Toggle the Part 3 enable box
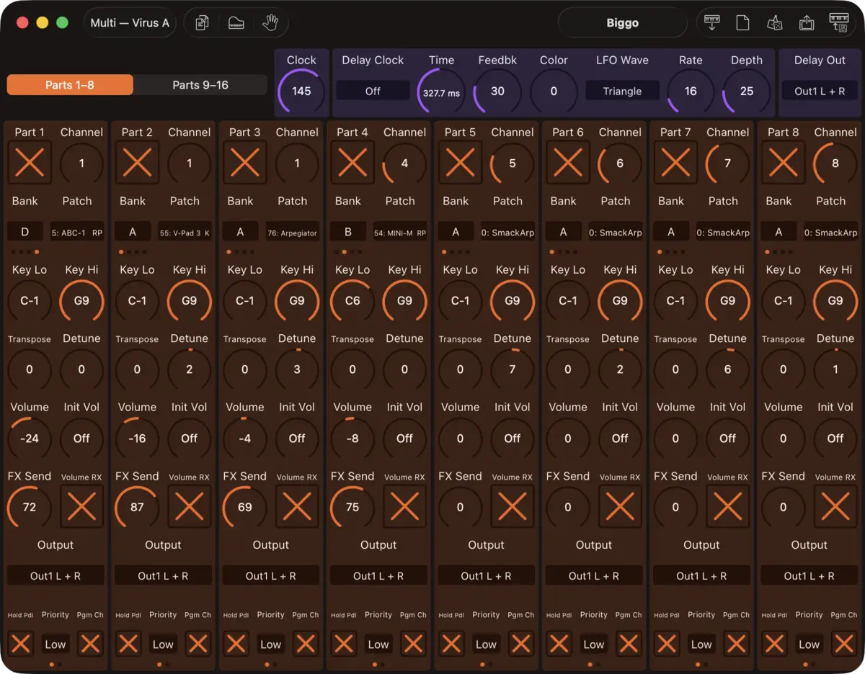The height and width of the screenshot is (674, 865). tap(245, 163)
